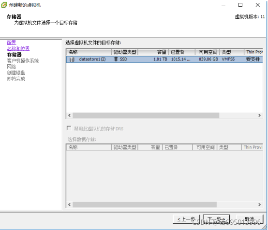Click the 网络 step in sidebar
The image size is (268, 230).
[x=12, y=67]
